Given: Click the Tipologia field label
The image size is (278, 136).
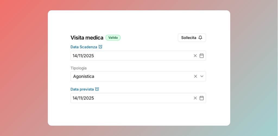Looking at the screenshot, I should coord(78,68).
